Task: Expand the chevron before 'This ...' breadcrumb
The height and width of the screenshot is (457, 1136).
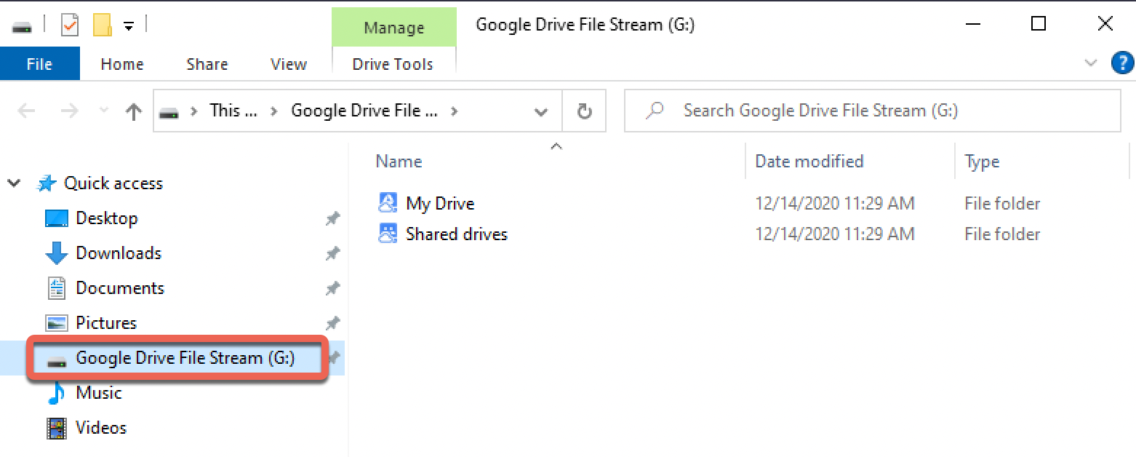Action: click(194, 111)
